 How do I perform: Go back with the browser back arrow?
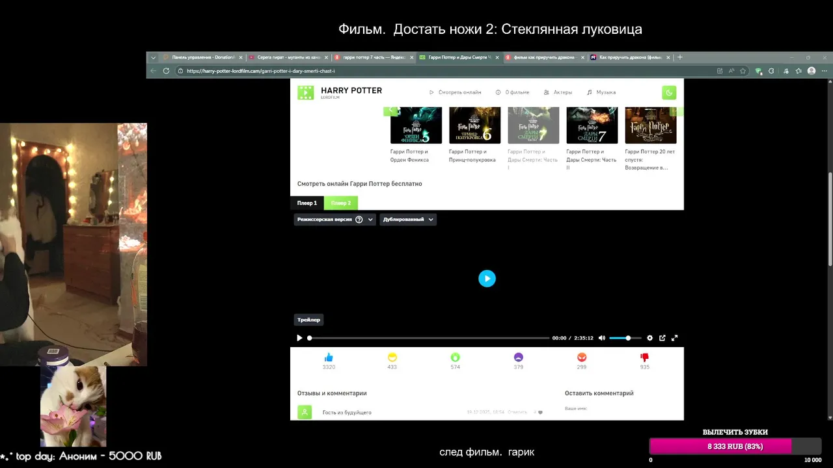click(154, 71)
